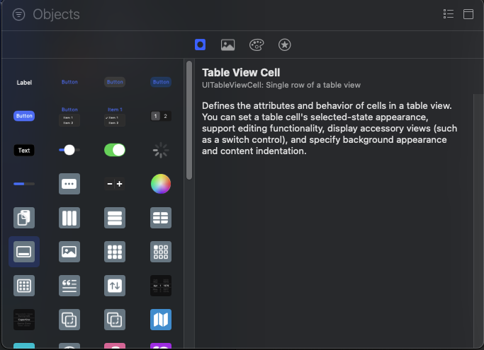
Task: Select the green Switch object
Action: tap(115, 150)
